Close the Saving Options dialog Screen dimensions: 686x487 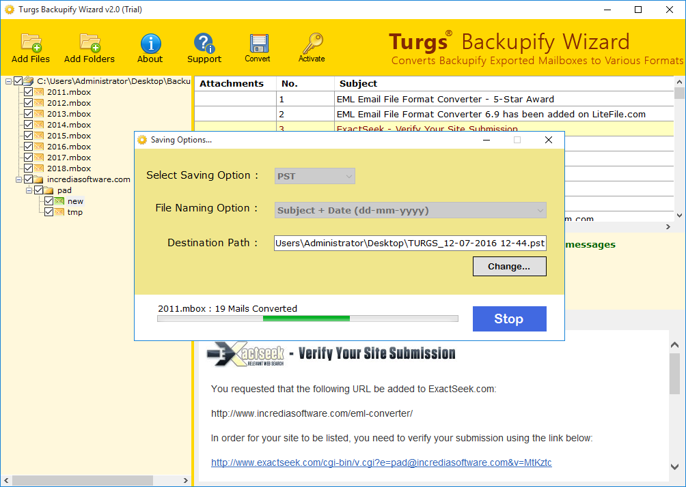(x=549, y=140)
